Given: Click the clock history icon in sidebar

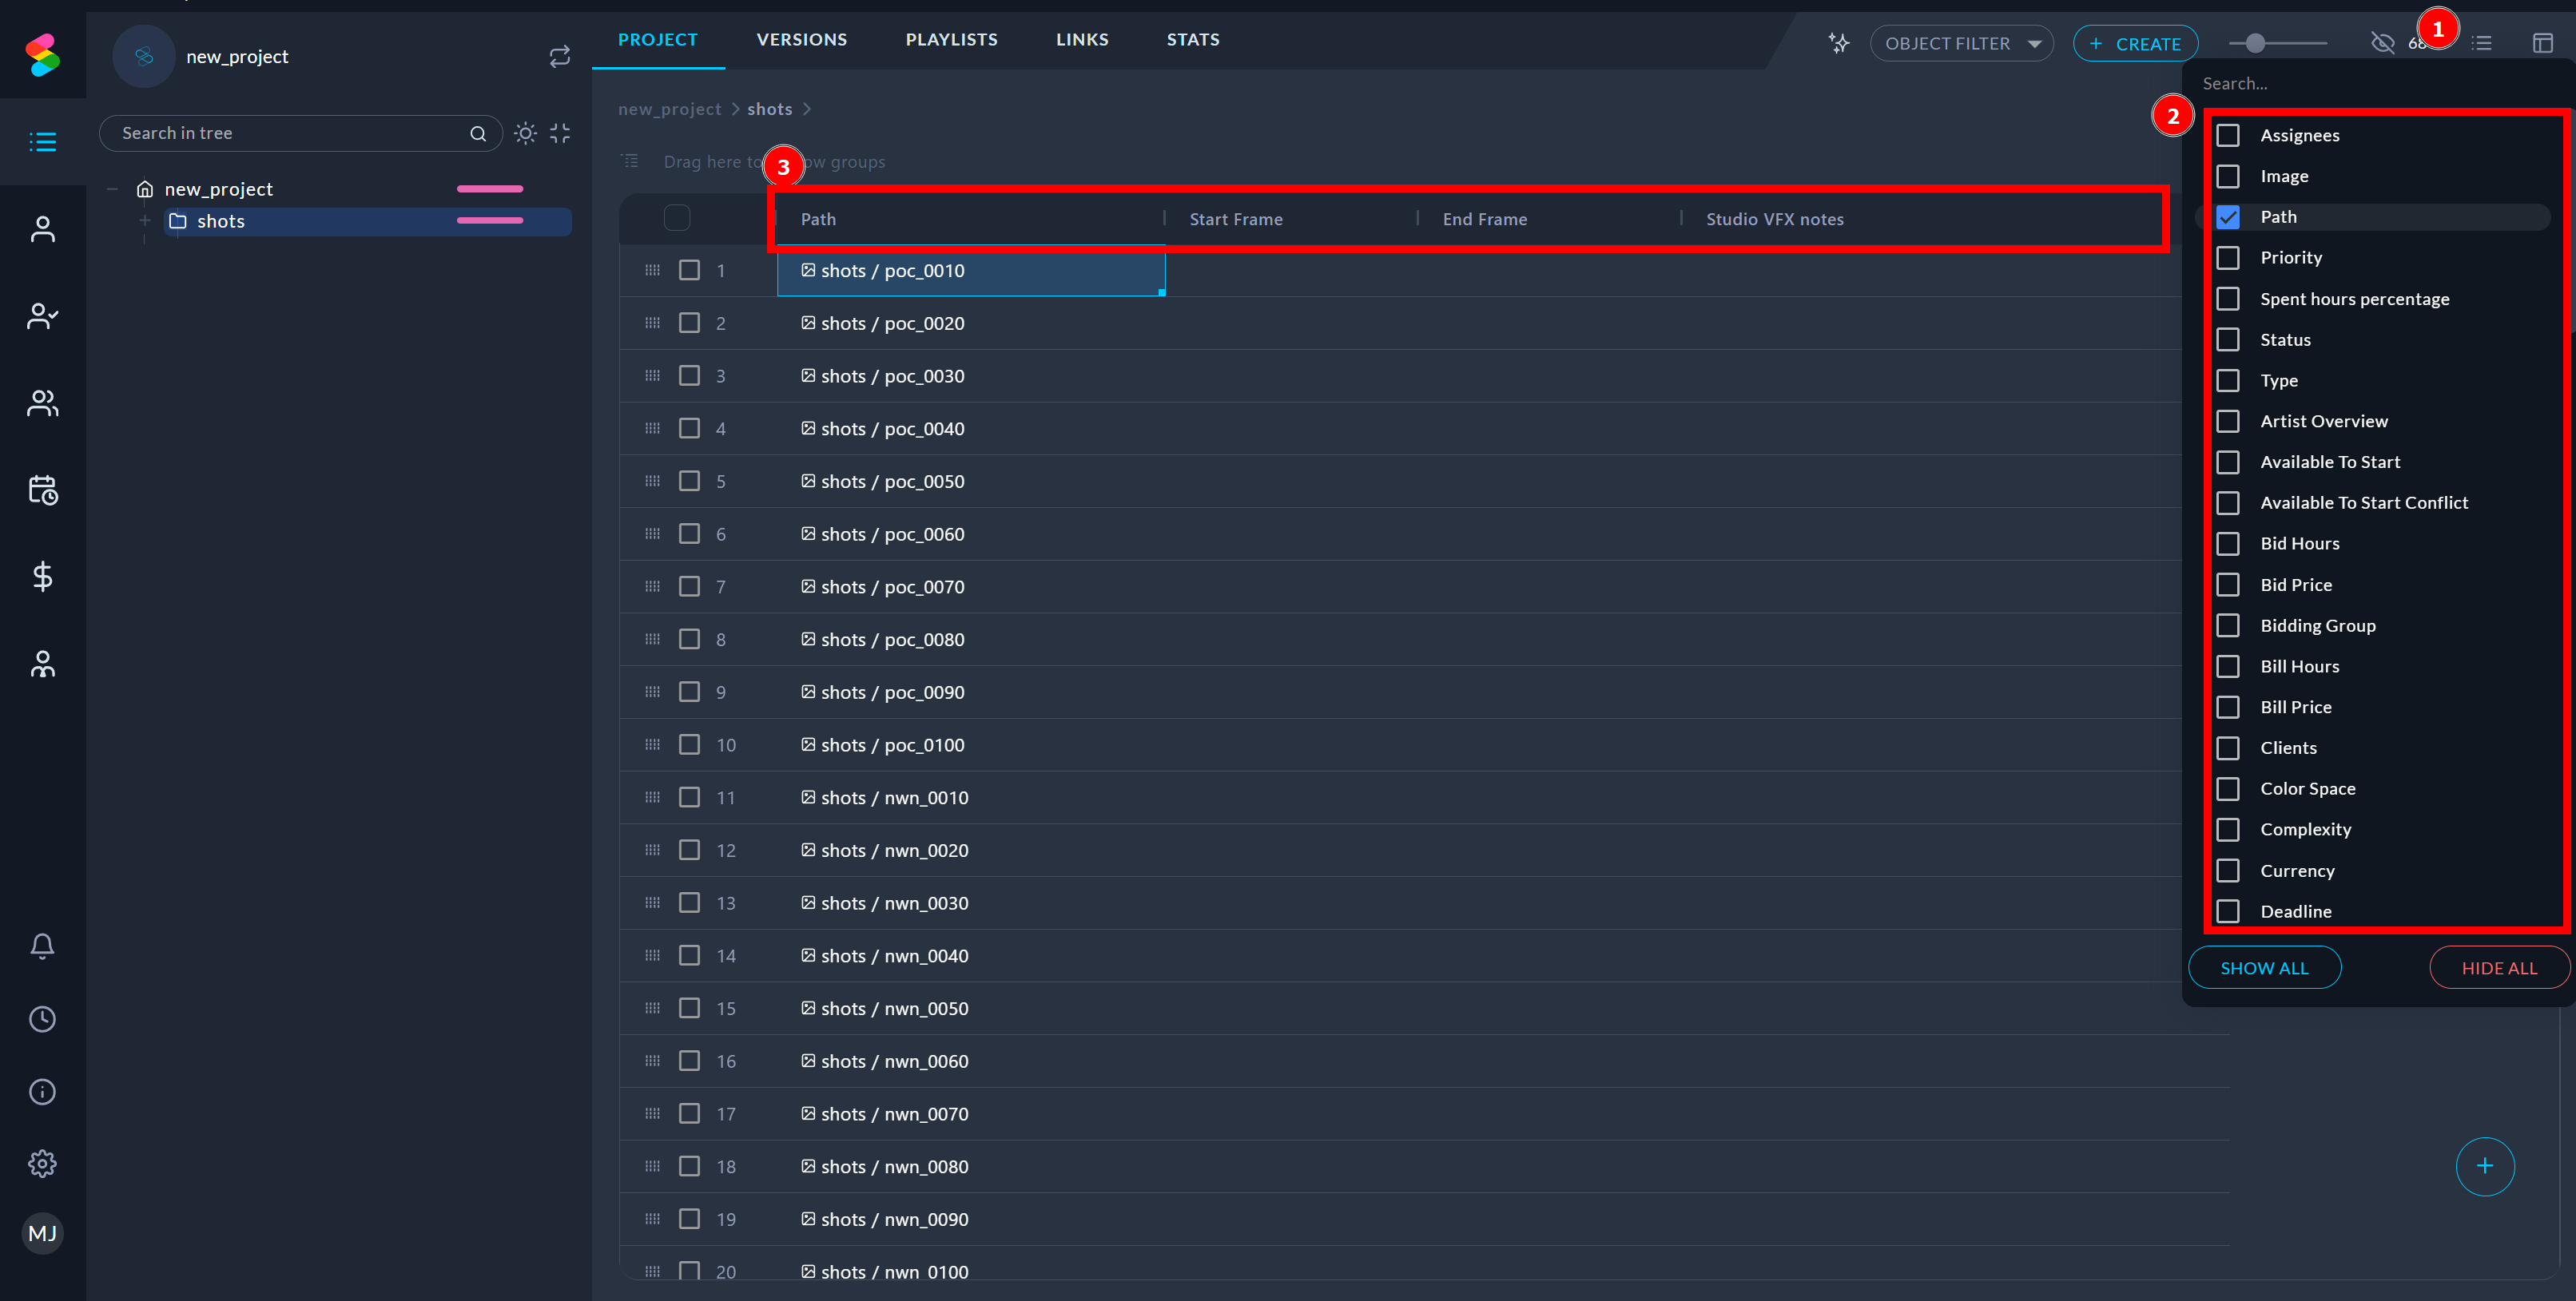Looking at the screenshot, I should click(42, 1019).
